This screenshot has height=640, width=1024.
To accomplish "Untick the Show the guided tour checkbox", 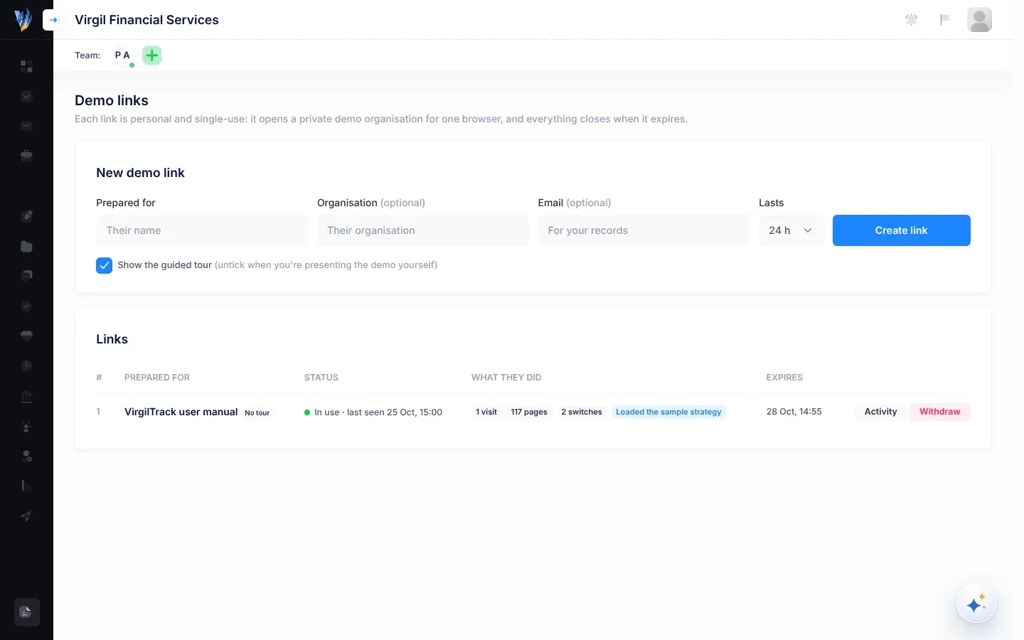I will pos(104,265).
